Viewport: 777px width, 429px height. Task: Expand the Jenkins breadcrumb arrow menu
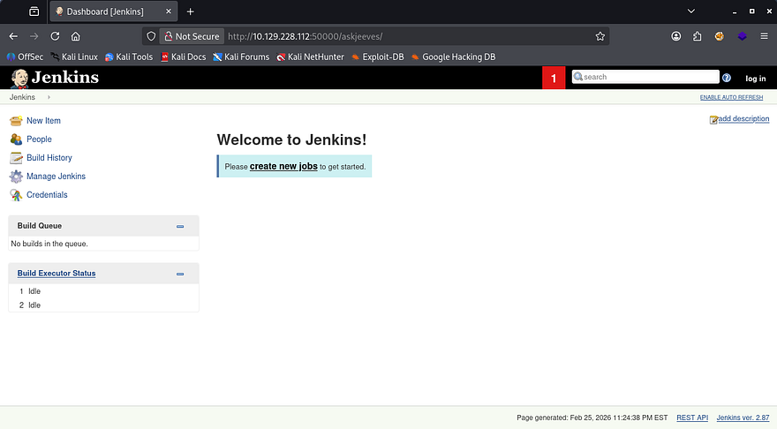(x=49, y=97)
